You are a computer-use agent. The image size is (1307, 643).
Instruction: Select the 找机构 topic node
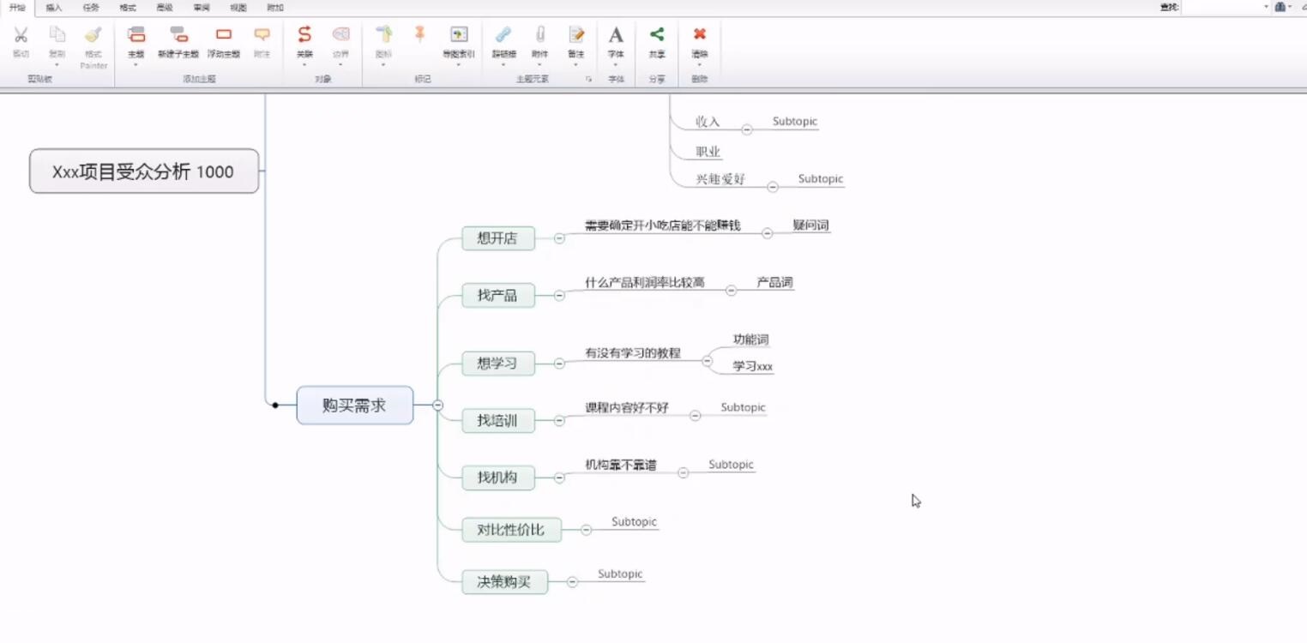[498, 478]
